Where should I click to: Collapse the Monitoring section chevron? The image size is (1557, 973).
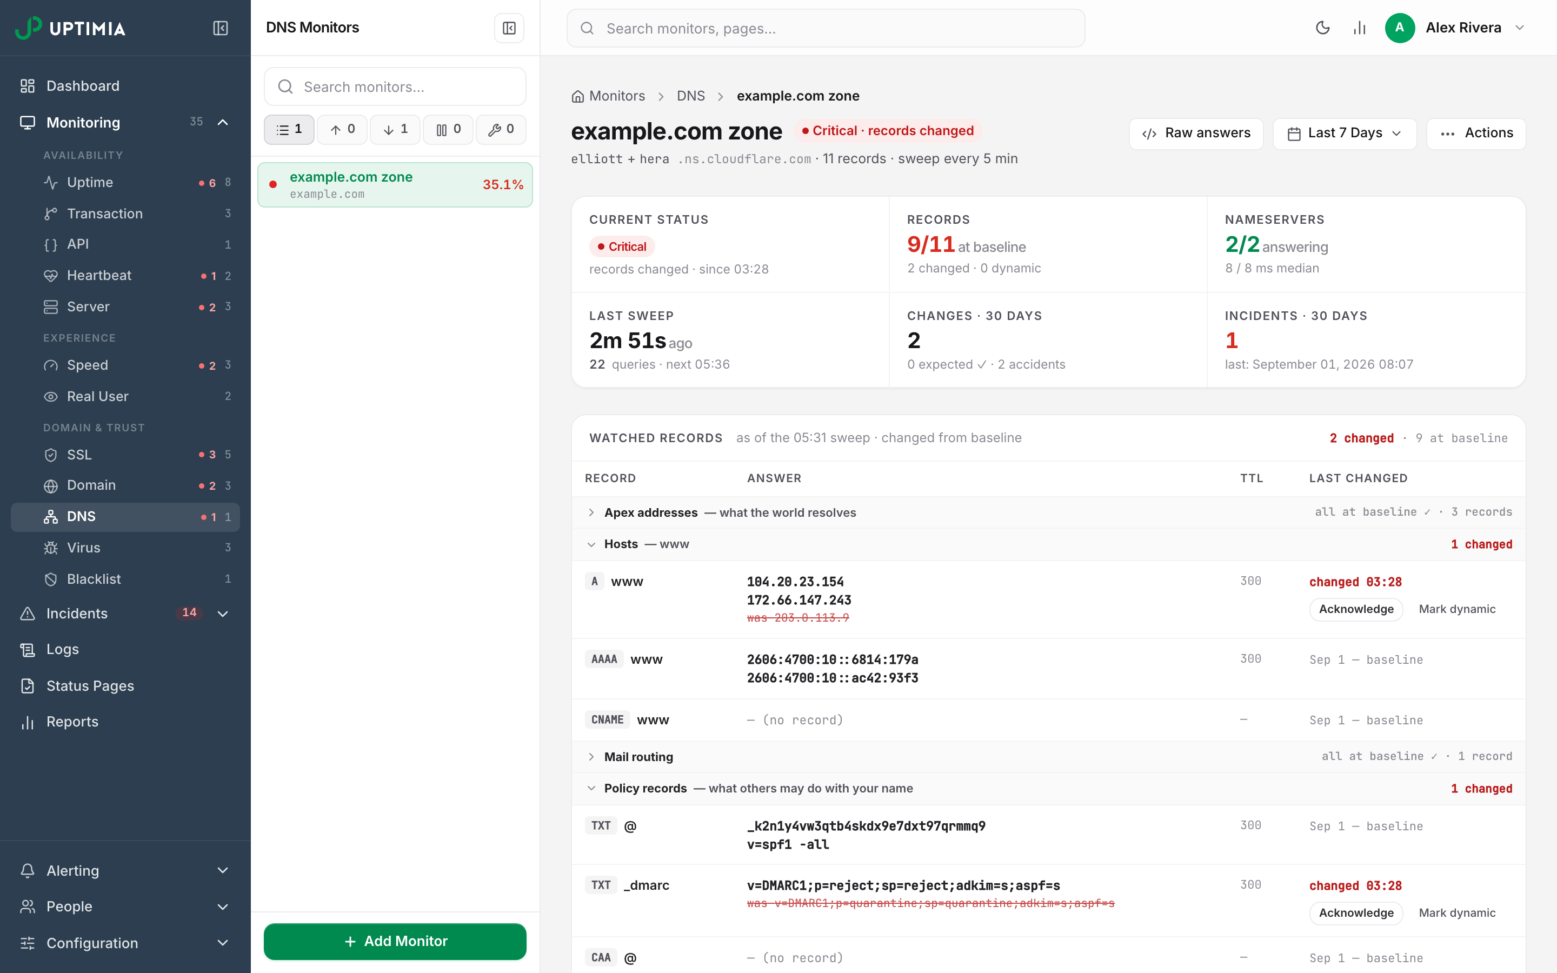pos(223,122)
